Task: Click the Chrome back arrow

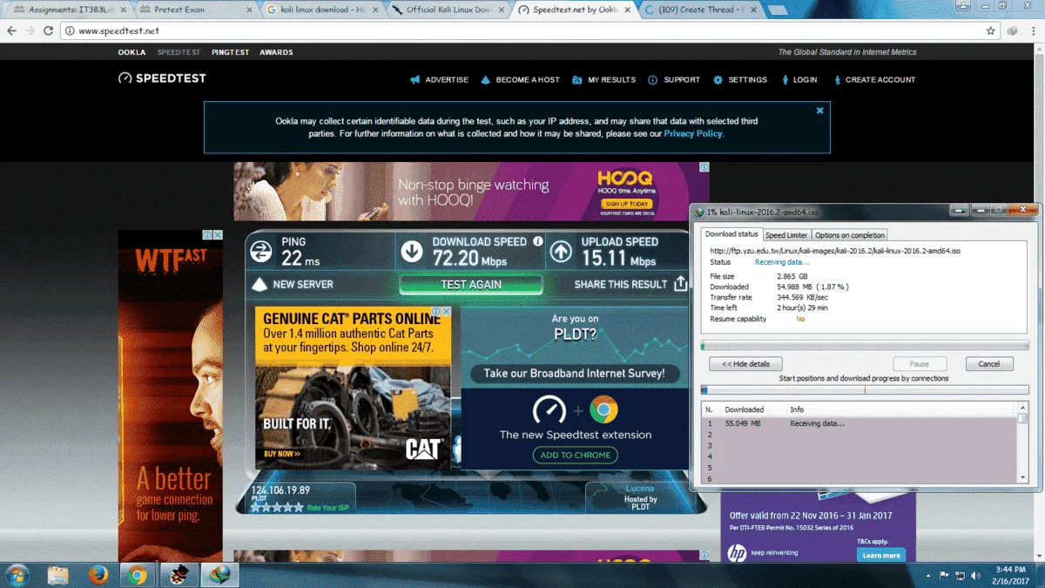Action: click(11, 30)
